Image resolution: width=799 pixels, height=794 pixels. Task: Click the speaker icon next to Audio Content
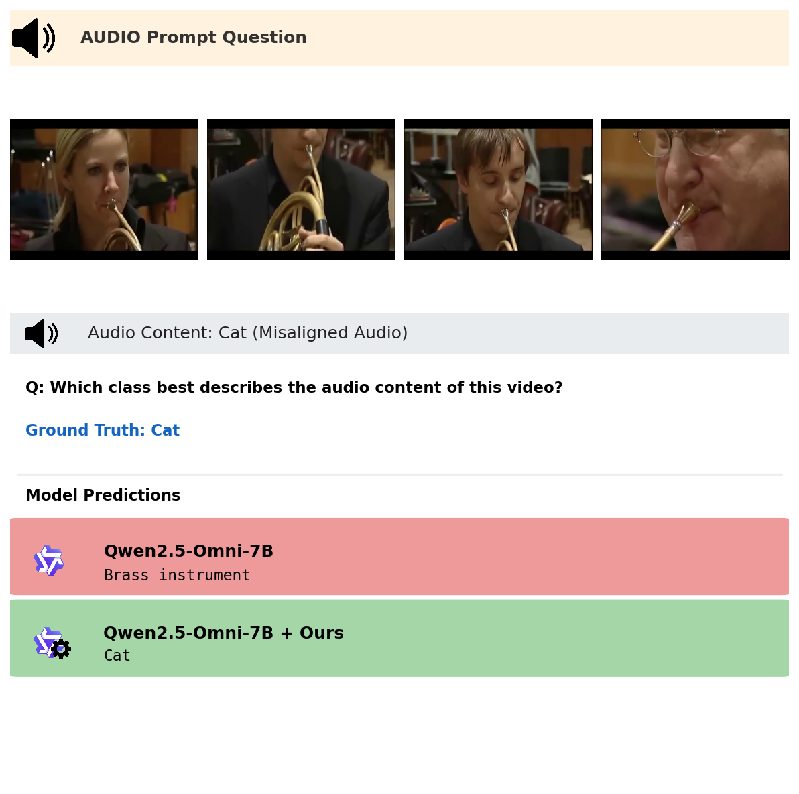coord(41,334)
